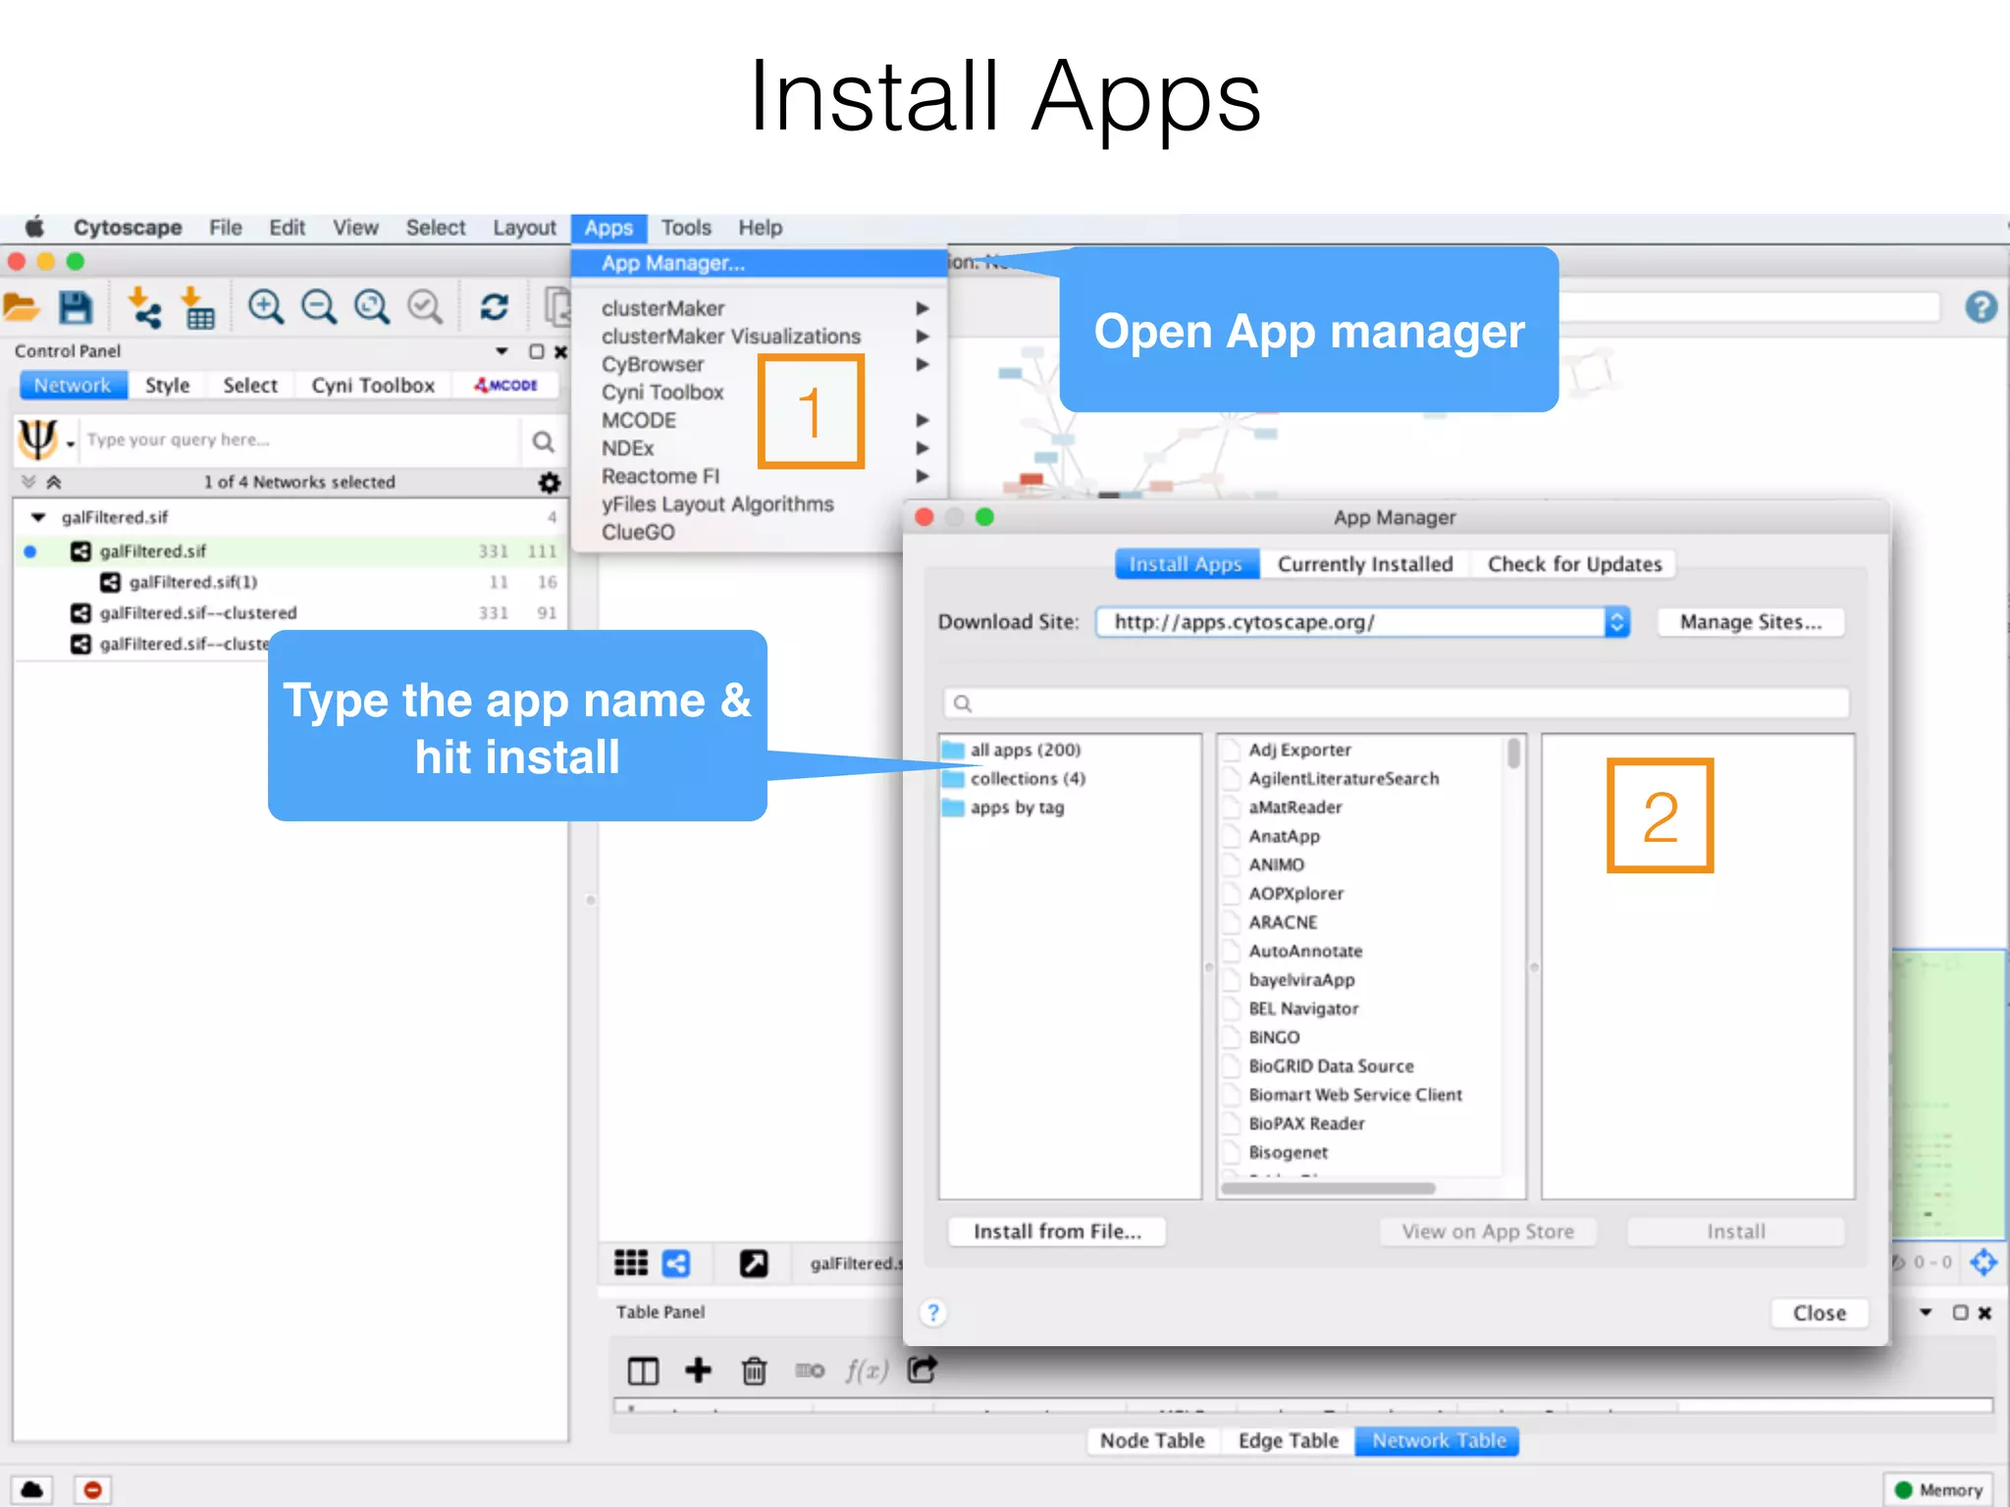This screenshot has height=1507, width=2010.
Task: Expand MCODE submenu
Action: pos(922,420)
